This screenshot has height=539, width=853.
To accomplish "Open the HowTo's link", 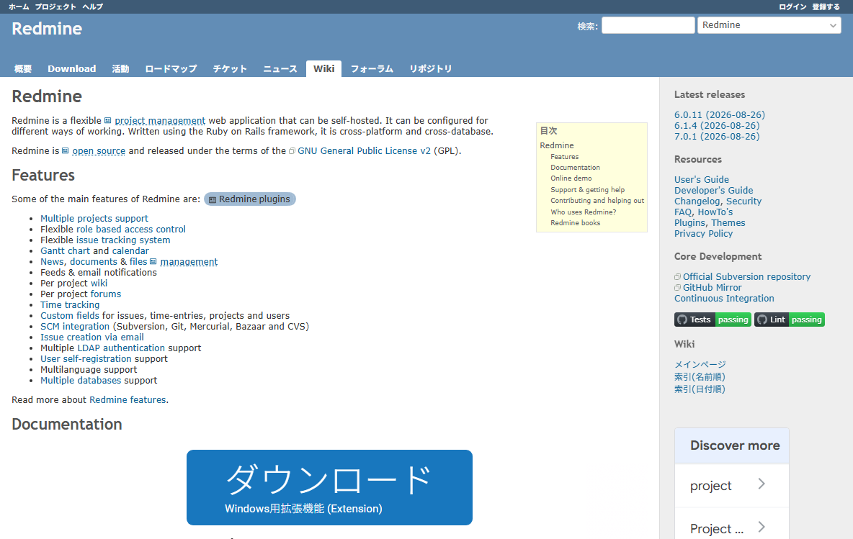I will coord(715,212).
